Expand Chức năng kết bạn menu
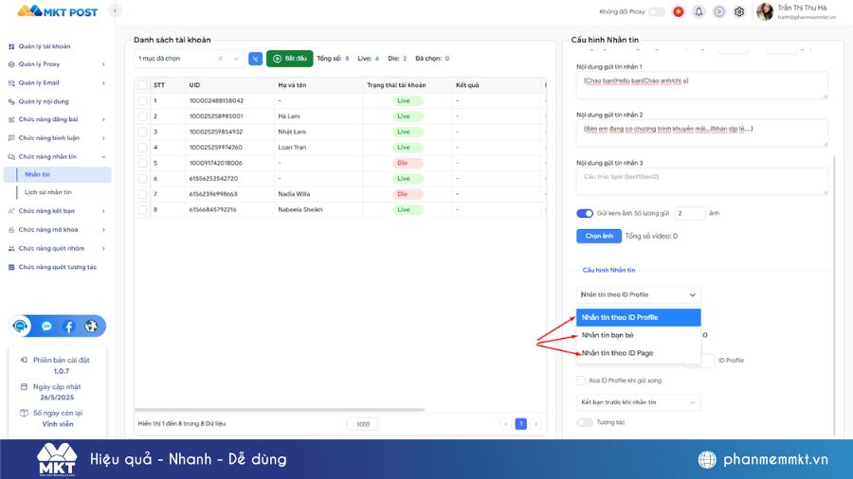This screenshot has width=853, height=479. coord(57,211)
